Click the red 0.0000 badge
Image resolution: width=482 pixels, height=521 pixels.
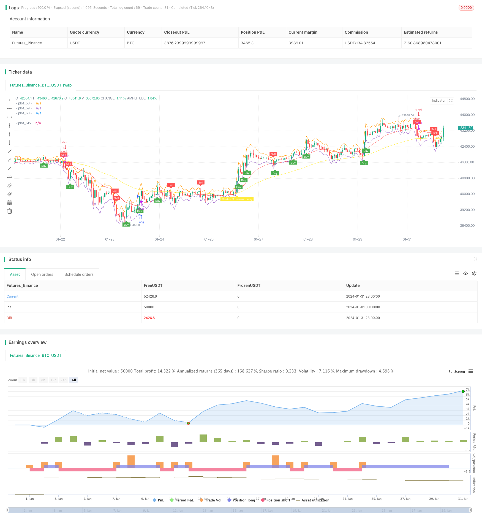[466, 8]
